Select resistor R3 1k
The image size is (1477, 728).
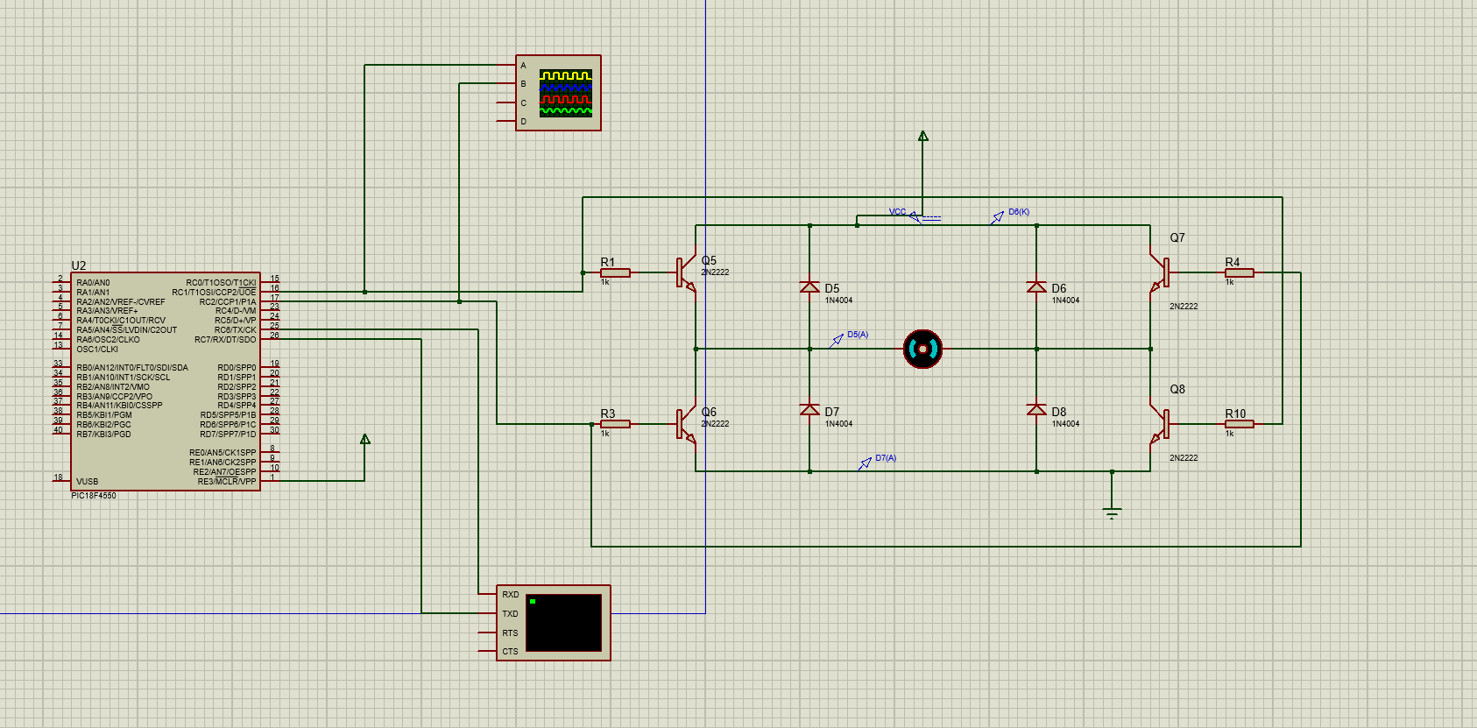click(615, 424)
